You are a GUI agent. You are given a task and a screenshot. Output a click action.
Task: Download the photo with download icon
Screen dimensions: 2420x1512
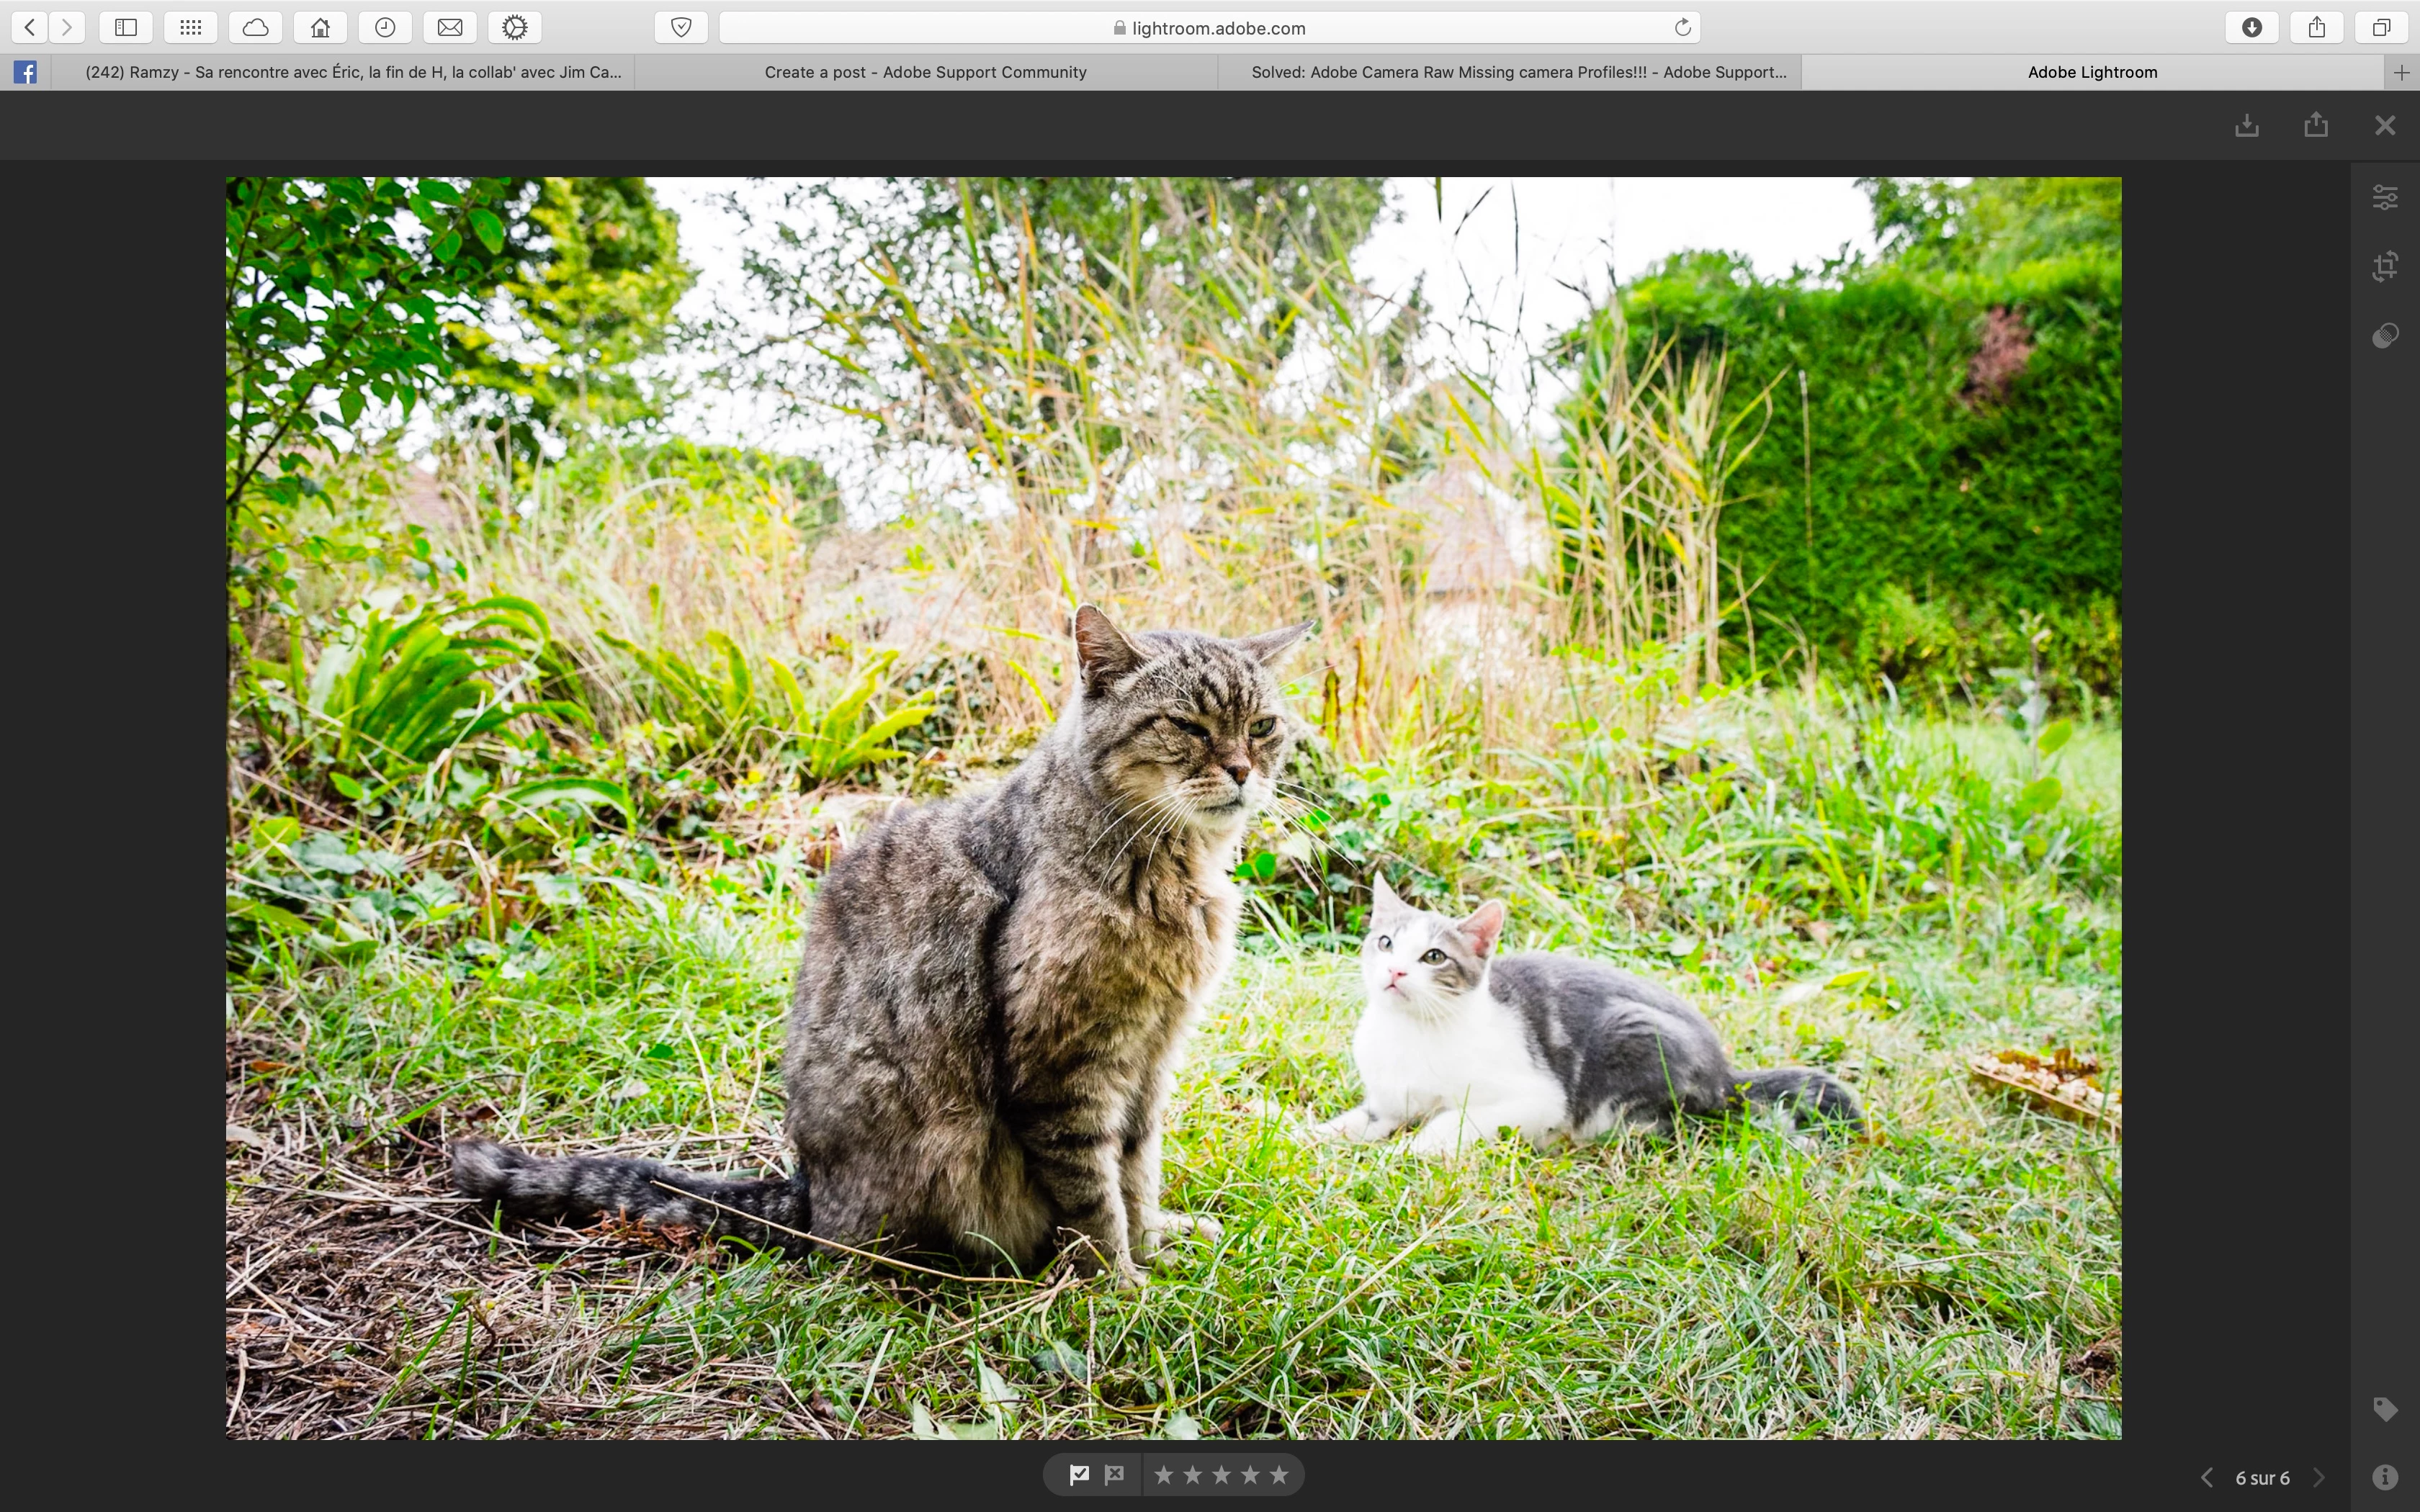[2247, 125]
